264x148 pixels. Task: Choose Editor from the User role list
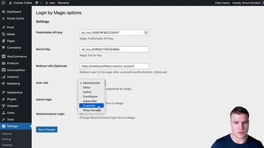click(92, 88)
